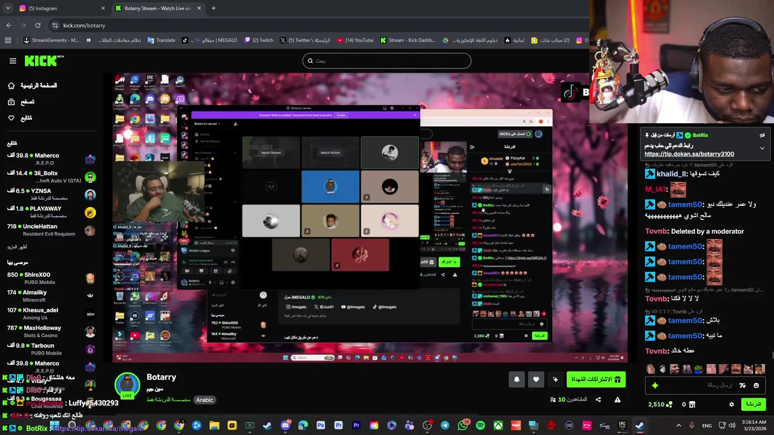This screenshot has width=774, height=435.
Task: Open ShiroX00 PUBG Mobile channel
Action: pos(51,279)
